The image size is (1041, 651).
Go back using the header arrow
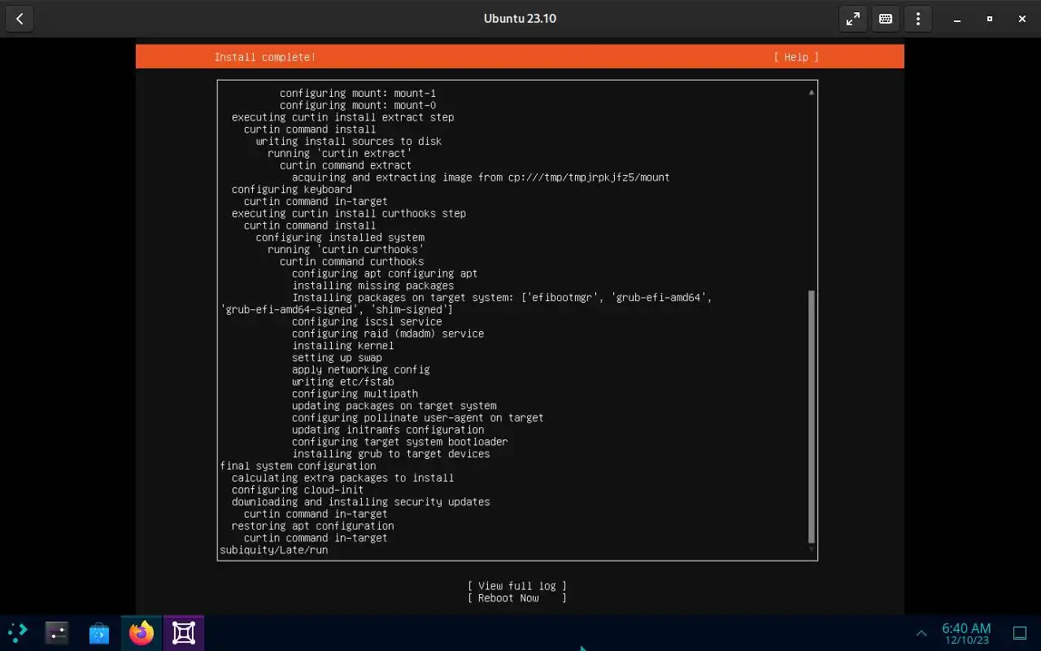tap(20, 19)
